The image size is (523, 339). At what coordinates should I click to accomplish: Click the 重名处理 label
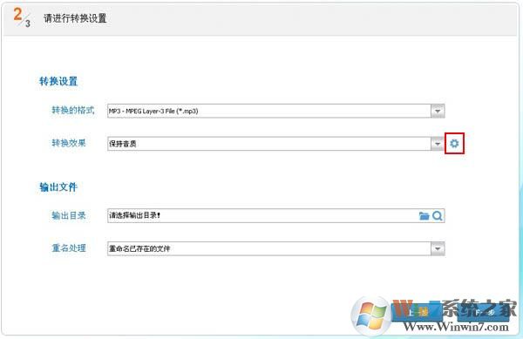69,248
